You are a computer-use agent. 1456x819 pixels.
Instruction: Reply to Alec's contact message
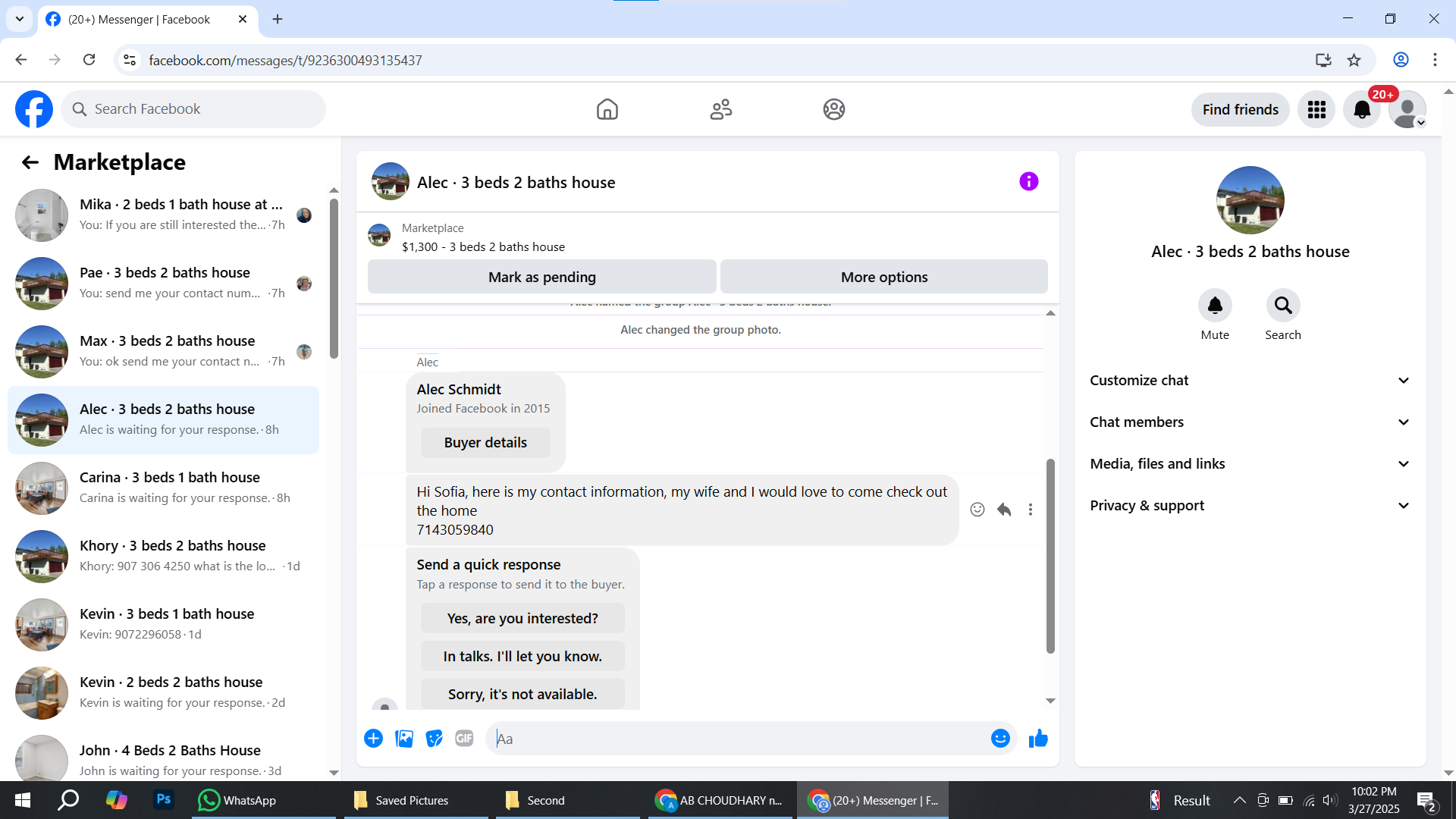tap(1004, 510)
